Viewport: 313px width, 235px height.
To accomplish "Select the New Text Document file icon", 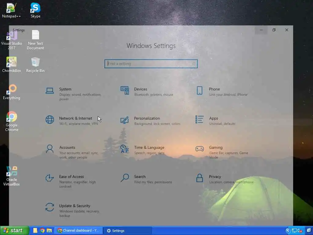I will click(35, 40).
